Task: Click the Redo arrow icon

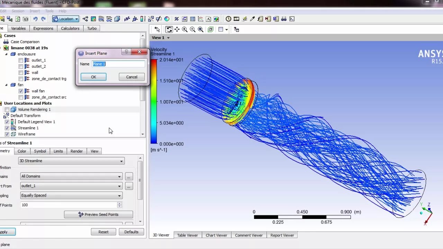Action: coord(43,19)
